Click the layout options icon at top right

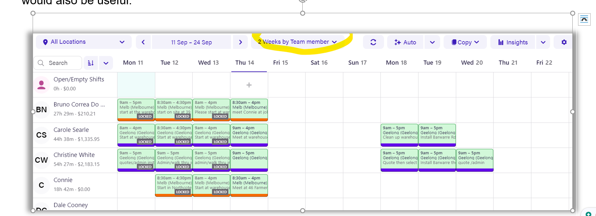tap(584, 19)
